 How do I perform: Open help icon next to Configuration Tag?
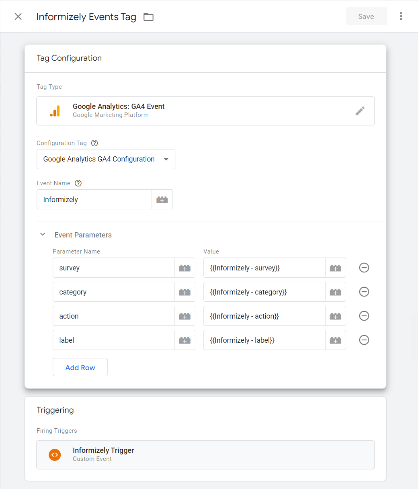[94, 143]
